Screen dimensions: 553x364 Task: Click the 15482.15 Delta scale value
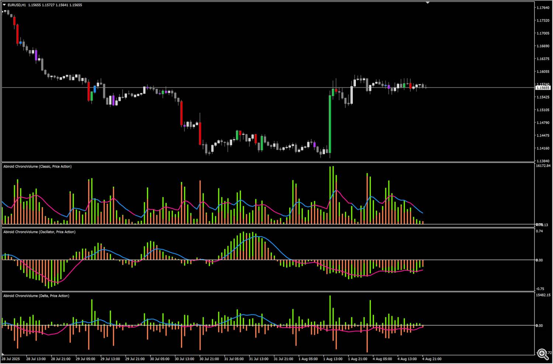543,295
